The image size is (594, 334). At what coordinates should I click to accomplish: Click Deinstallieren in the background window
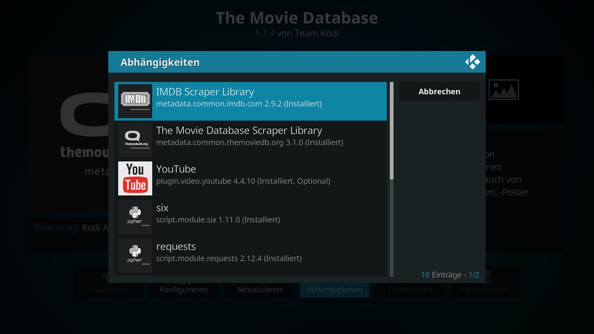tap(485, 289)
